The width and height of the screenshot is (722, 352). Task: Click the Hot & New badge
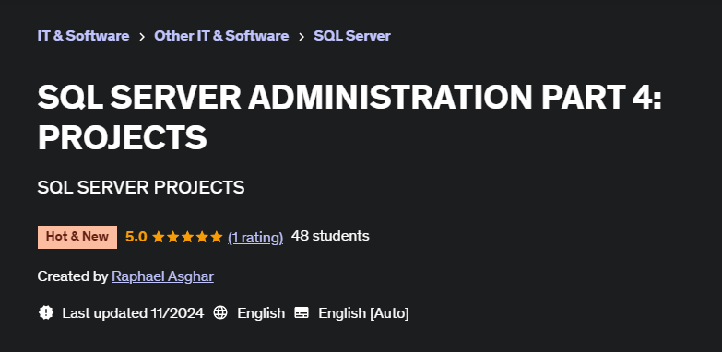pyautogui.click(x=77, y=237)
